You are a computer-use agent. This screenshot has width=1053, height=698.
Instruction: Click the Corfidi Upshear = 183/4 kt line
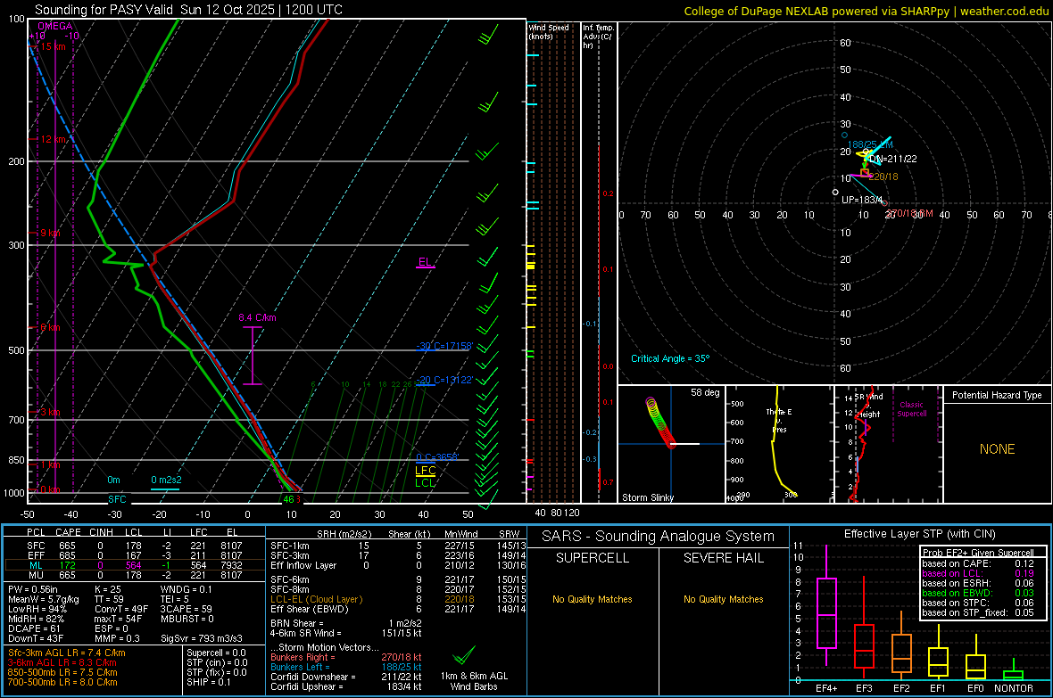(x=346, y=686)
